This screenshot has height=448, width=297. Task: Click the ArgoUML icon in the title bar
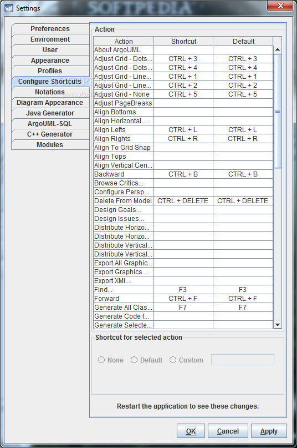pyautogui.click(x=9, y=8)
